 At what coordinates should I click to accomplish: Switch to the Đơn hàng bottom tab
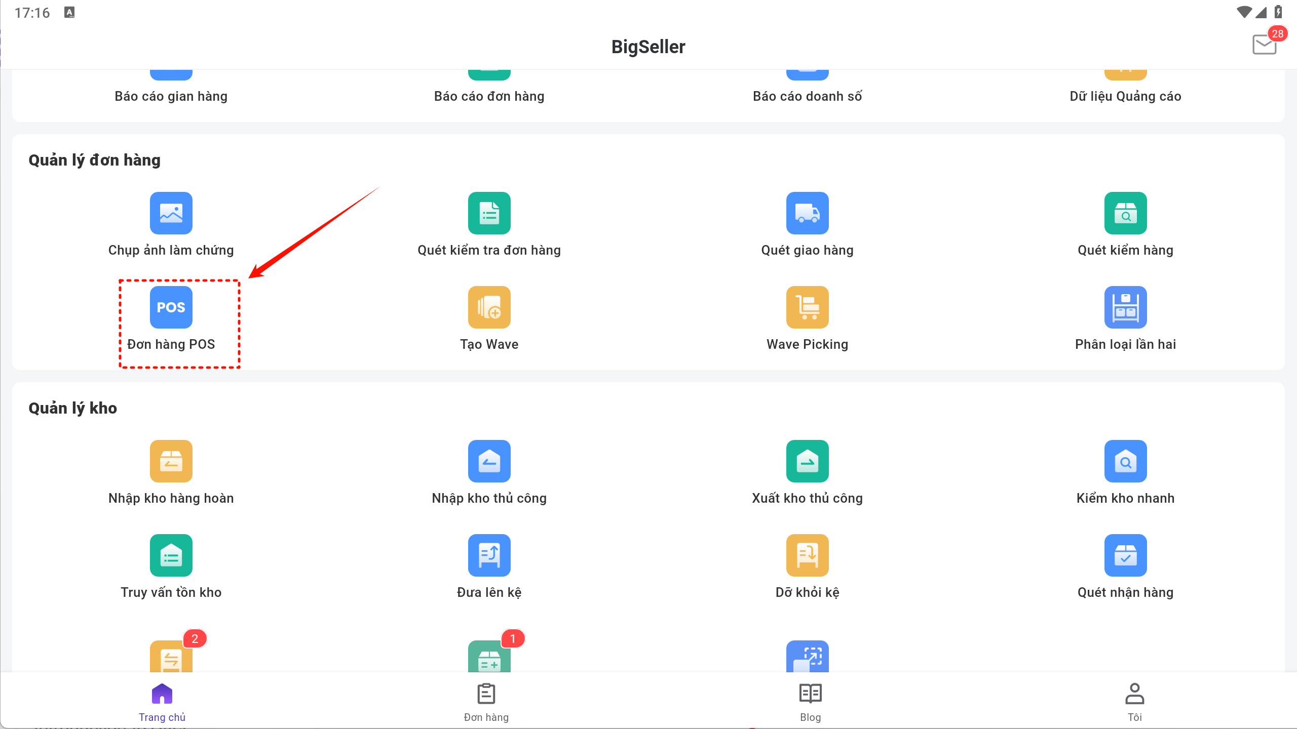point(486,702)
